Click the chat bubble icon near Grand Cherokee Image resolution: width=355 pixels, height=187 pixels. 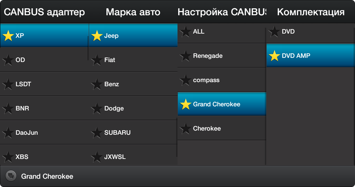(x=11, y=176)
